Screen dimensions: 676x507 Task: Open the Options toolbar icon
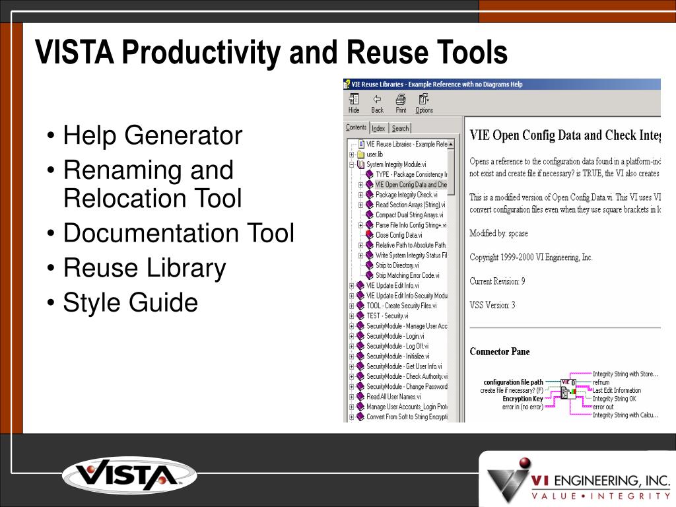(x=424, y=104)
